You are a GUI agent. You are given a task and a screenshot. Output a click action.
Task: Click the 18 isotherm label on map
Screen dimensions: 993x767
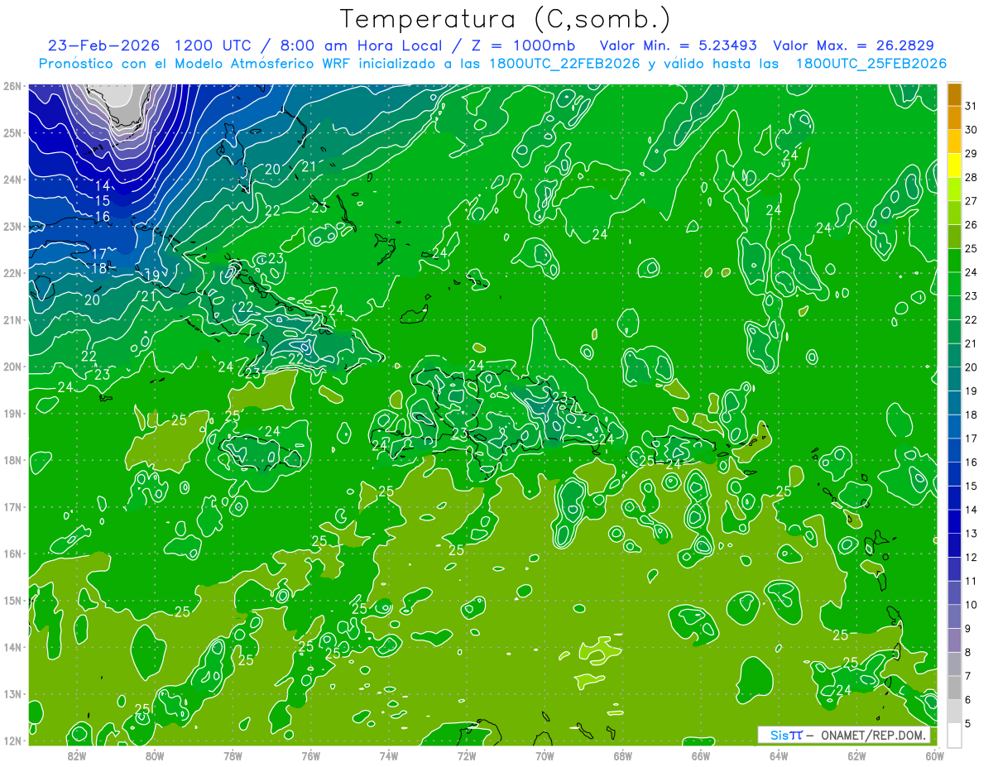(x=99, y=268)
